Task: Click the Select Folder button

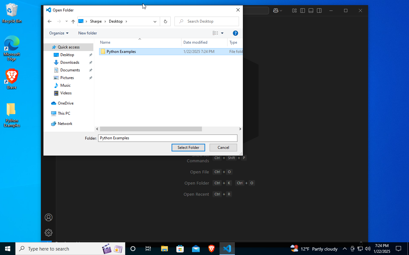Action: pyautogui.click(x=188, y=148)
